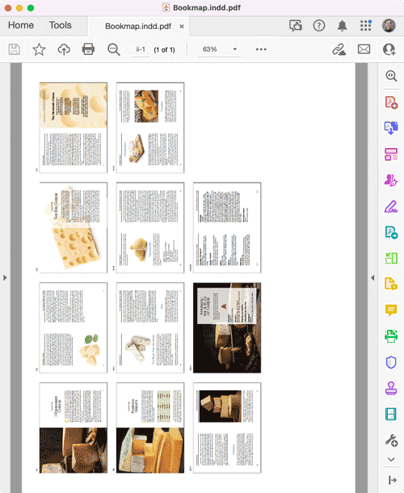This screenshot has width=404, height=493.
Task: Share a link to this file
Action: pyautogui.click(x=339, y=49)
